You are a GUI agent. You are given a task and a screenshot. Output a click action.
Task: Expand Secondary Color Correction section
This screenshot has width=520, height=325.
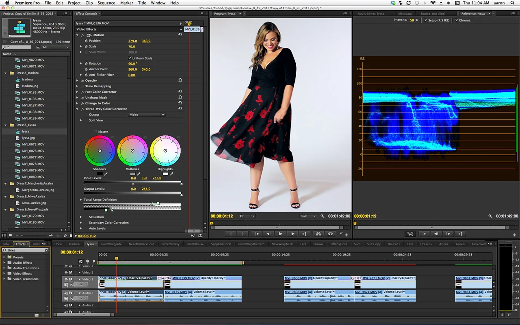coord(81,223)
